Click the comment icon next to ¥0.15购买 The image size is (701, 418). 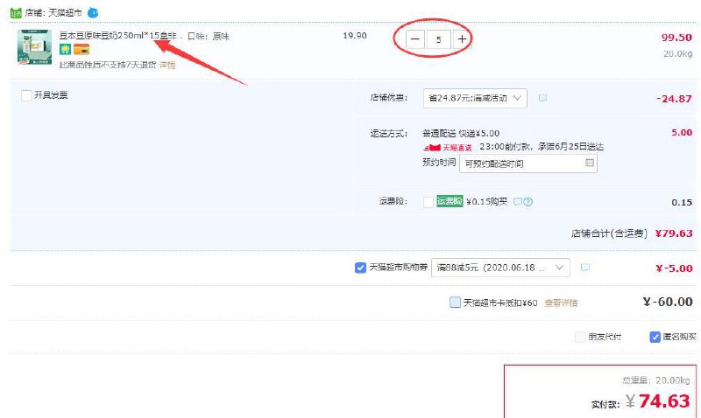tap(517, 202)
